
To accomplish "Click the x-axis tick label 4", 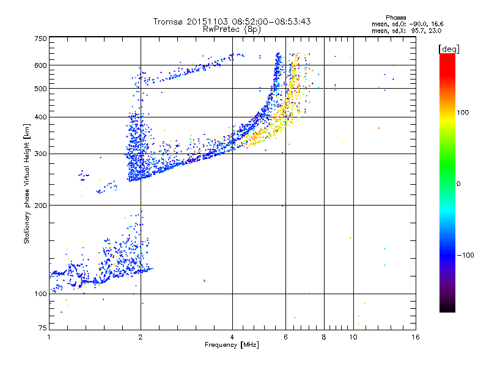I will [232, 337].
